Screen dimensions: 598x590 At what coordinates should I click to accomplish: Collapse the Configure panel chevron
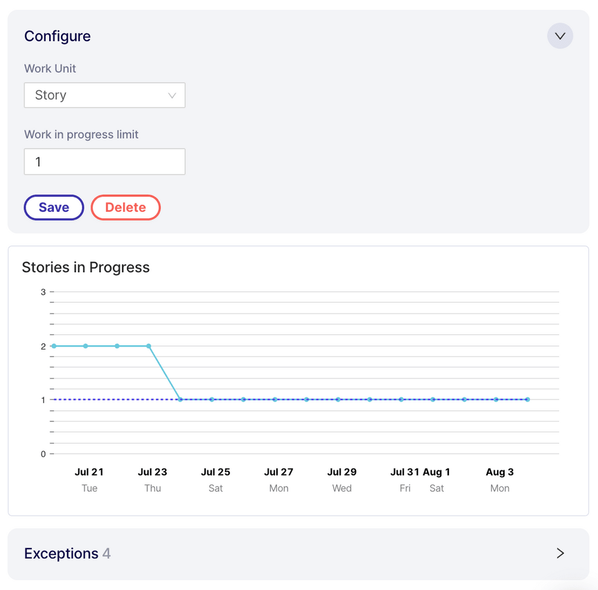560,36
